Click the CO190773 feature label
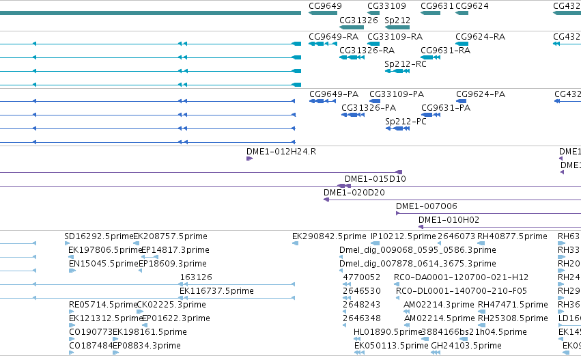The image size is (581, 356). tap(91, 332)
